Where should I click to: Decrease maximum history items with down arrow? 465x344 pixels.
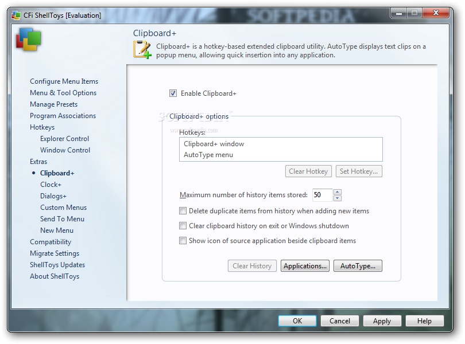pos(337,198)
